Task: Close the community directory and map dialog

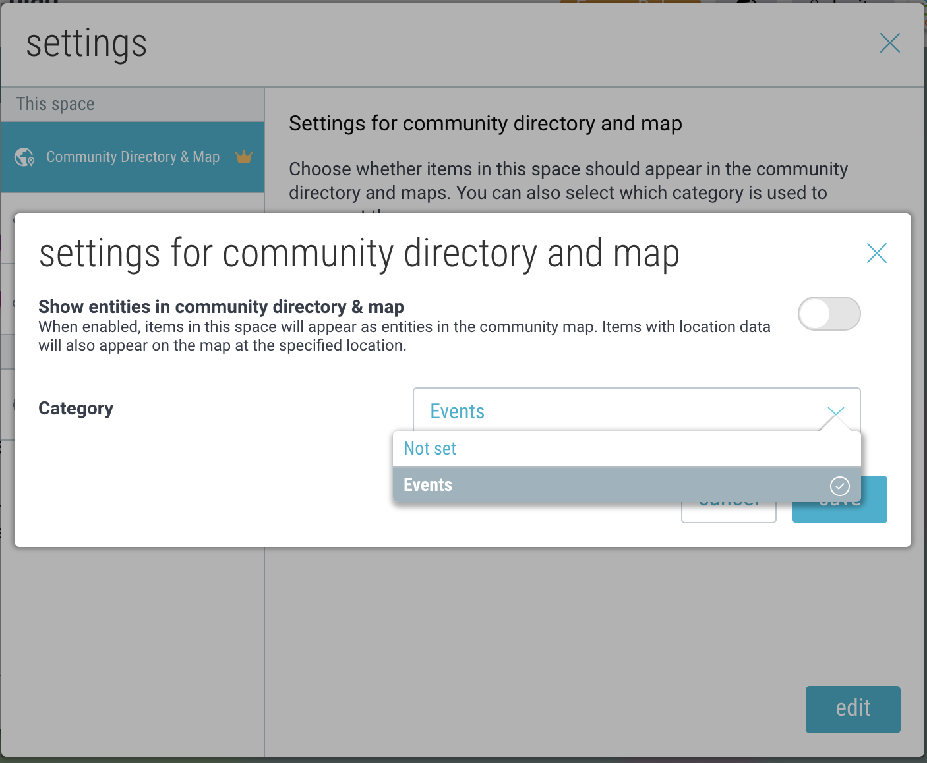Action: click(876, 253)
